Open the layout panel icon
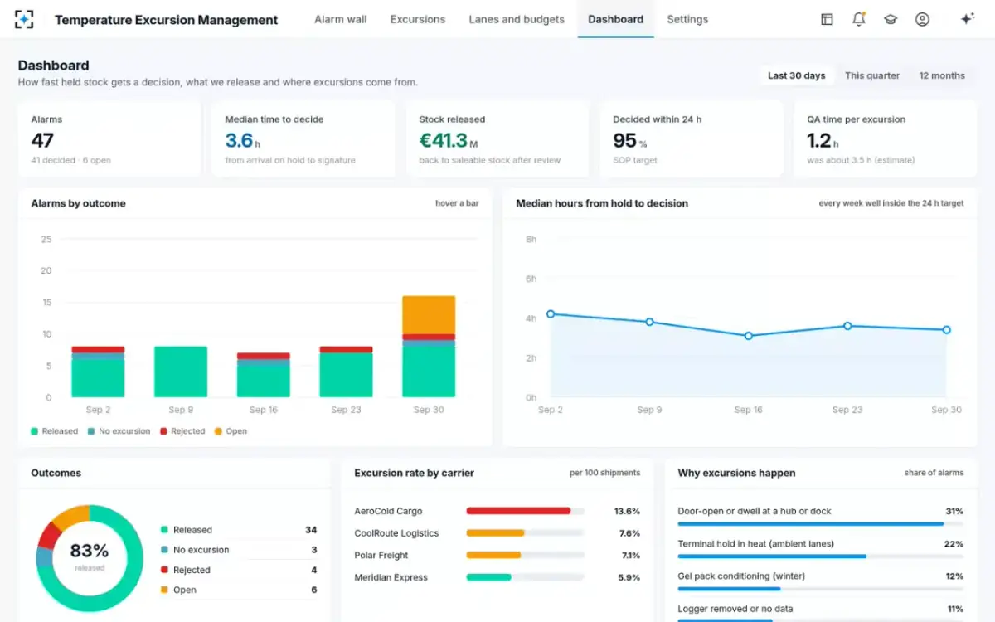995x622 pixels. 827,19
